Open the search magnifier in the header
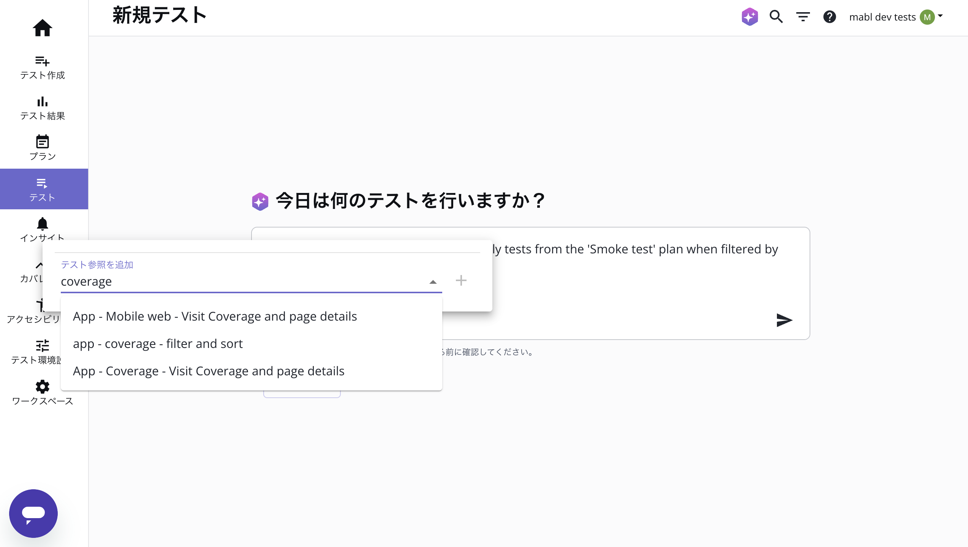 (x=776, y=17)
